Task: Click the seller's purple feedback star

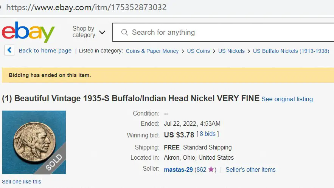Action: [211, 169]
